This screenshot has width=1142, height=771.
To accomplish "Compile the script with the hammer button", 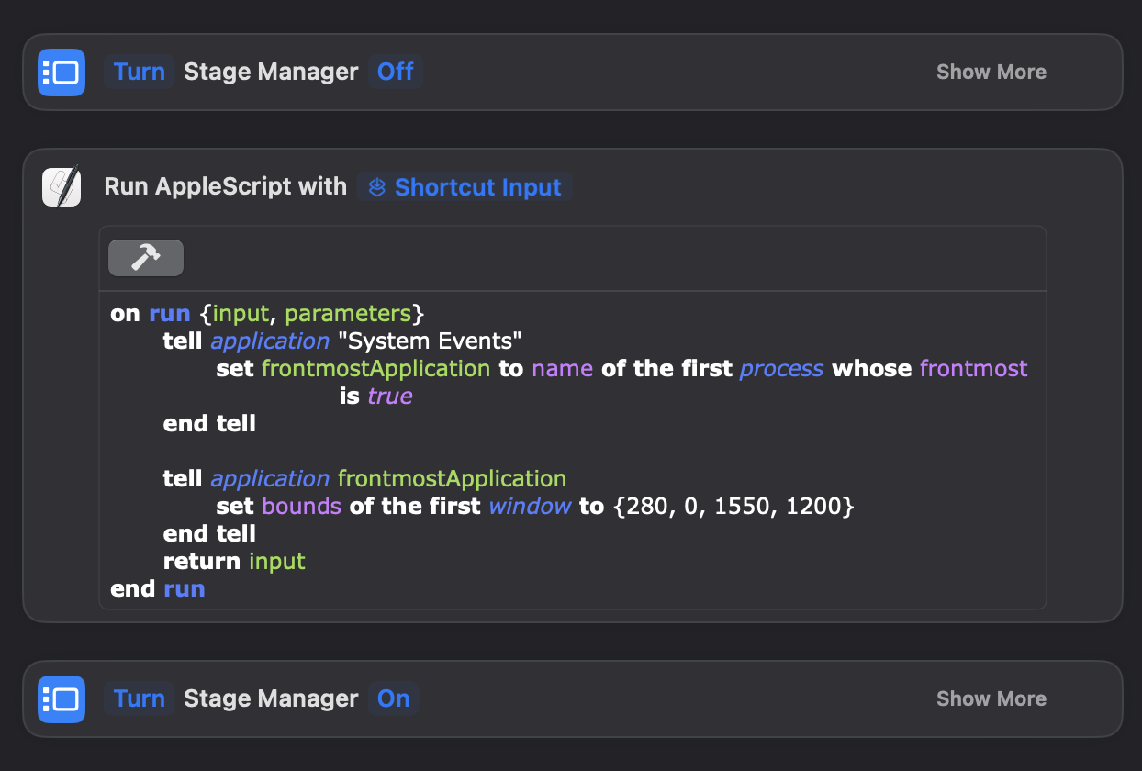I will click(146, 258).
